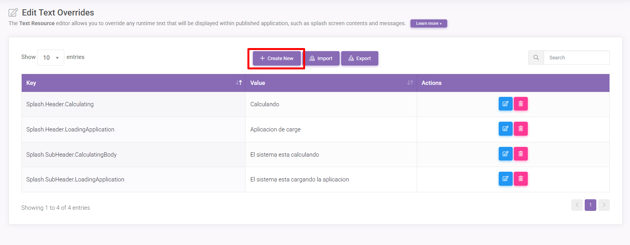
Task: Delete the Splash.SubHeader.CalculatingBody override
Action: pos(520,154)
